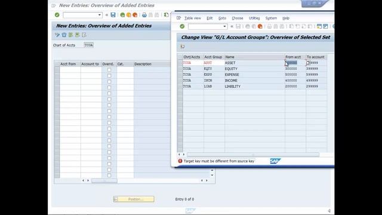The height and width of the screenshot is (215, 382).
Task: Click the Select Block icon in the New Entries toolbar
Action: pos(77,35)
